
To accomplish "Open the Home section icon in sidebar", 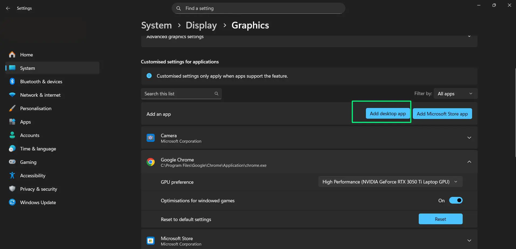I will [x=12, y=55].
